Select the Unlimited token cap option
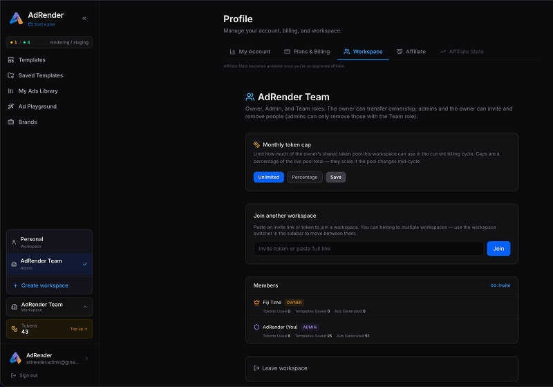Viewport: 553px width, 387px height. pos(268,178)
